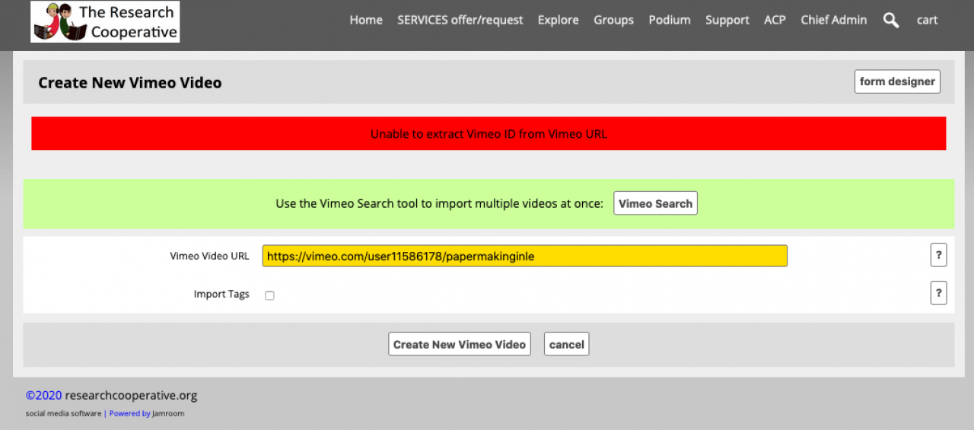Open the form designer
974x430 pixels.
pyautogui.click(x=897, y=81)
